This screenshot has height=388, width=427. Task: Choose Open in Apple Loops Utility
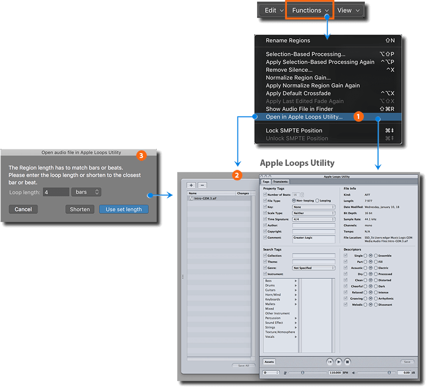328,117
